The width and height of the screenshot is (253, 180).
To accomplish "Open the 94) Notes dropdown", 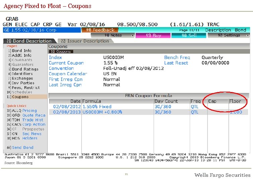I will tap(113, 35).
